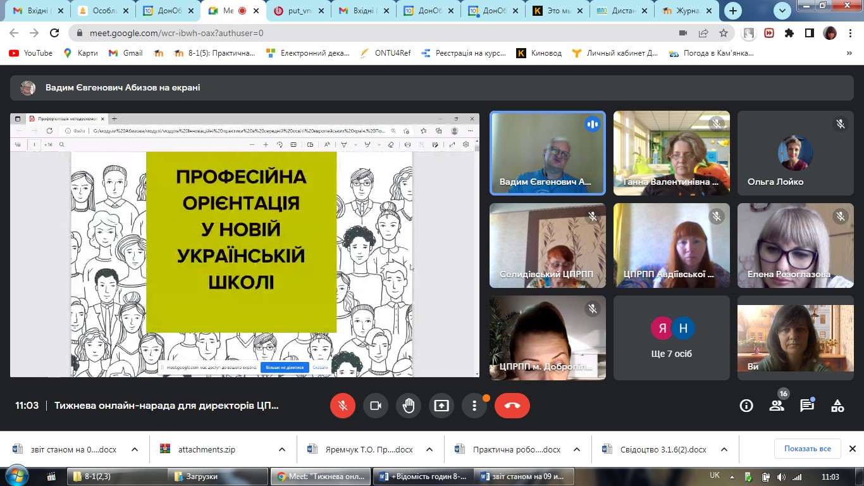Viewport: 864px width, 486px height.
Task: Bookmark this page with star icon
Action: (724, 34)
